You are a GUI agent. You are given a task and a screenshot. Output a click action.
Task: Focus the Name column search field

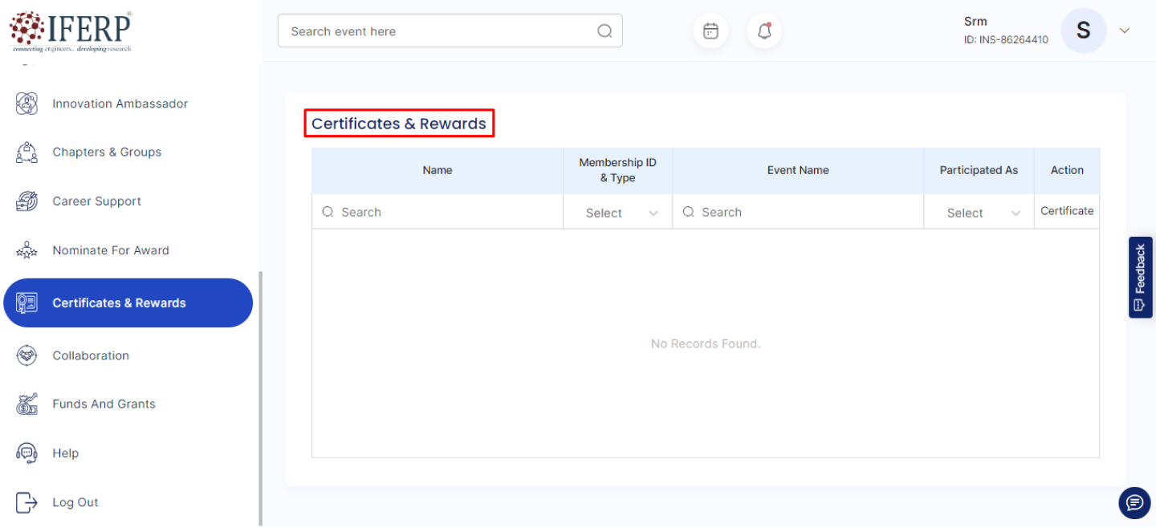click(446, 213)
